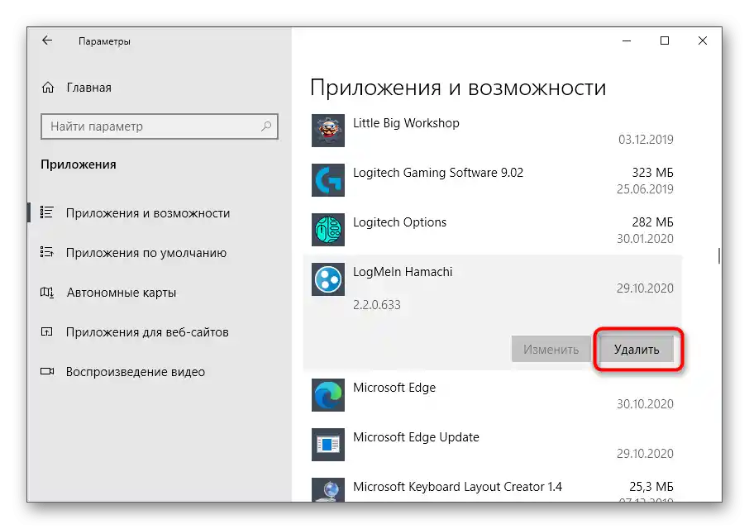Click the Microsoft Edge Update icon
The width and height of the screenshot is (749, 529).
click(328, 445)
